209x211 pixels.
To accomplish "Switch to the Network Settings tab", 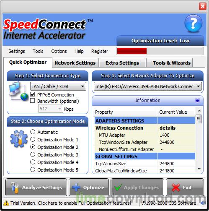I will point(75,63).
